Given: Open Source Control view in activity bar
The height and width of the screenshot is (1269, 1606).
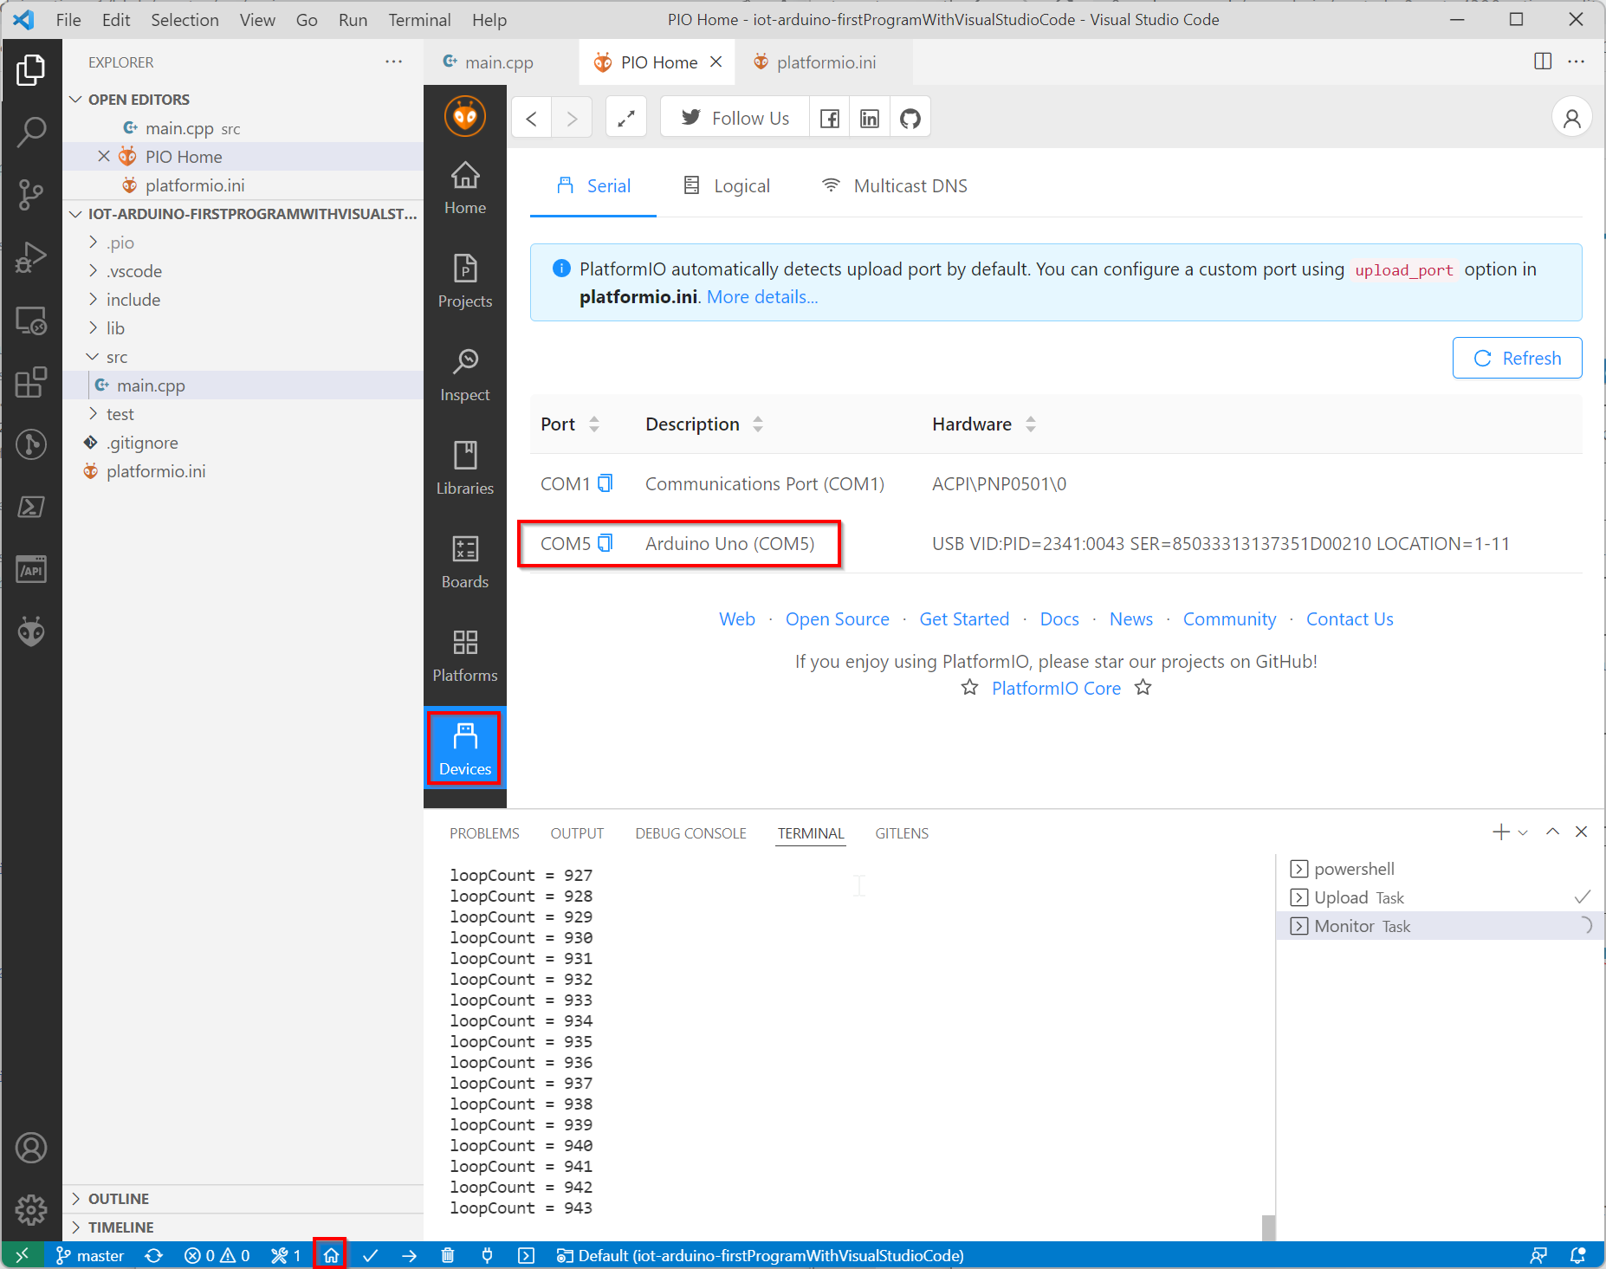Looking at the screenshot, I should 31,194.
